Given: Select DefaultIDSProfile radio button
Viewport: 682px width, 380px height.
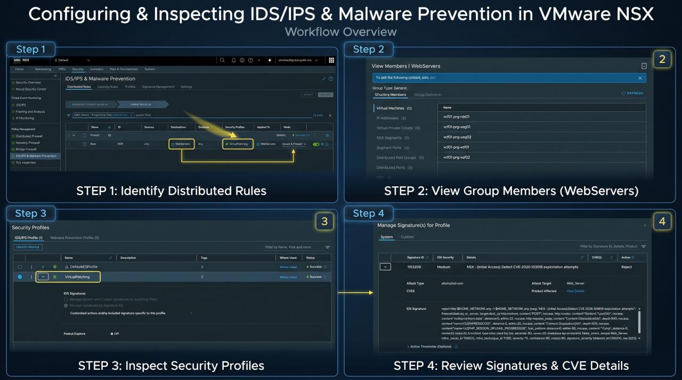Looking at the screenshot, I should coord(20,267).
